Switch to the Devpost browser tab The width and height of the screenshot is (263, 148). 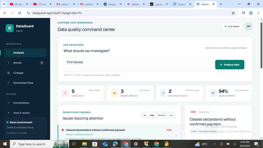pos(113,4)
